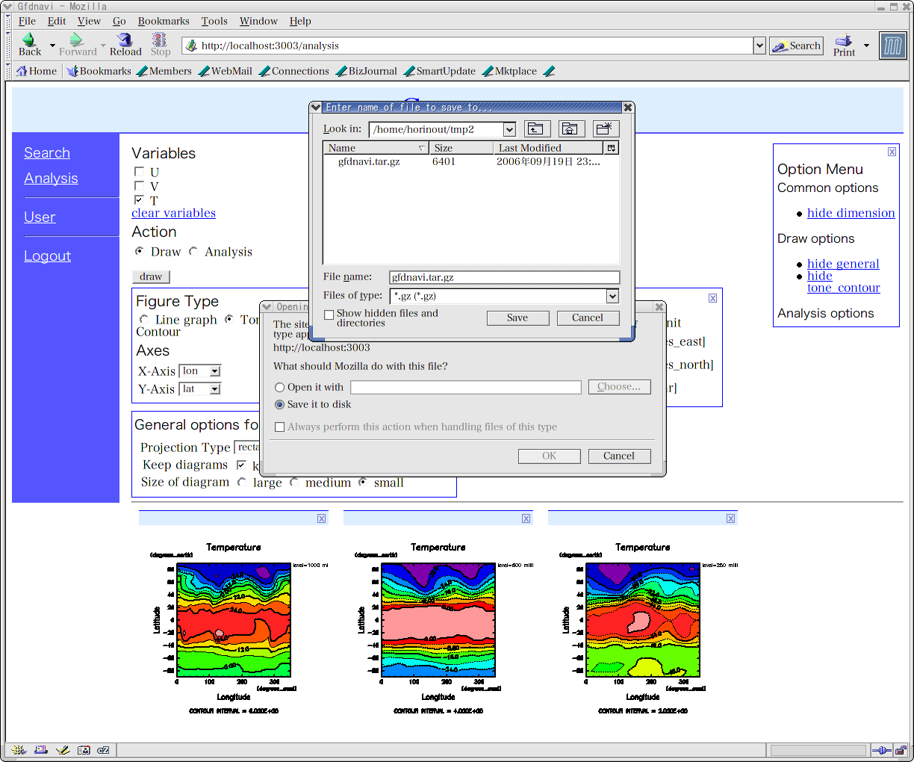Open the Y-Axis lat dropdown
Viewport: 914px width, 762px height.
(215, 389)
